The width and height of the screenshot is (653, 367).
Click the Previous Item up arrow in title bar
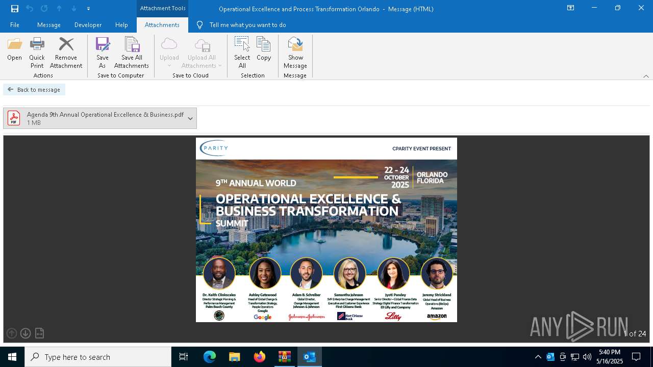tap(59, 8)
